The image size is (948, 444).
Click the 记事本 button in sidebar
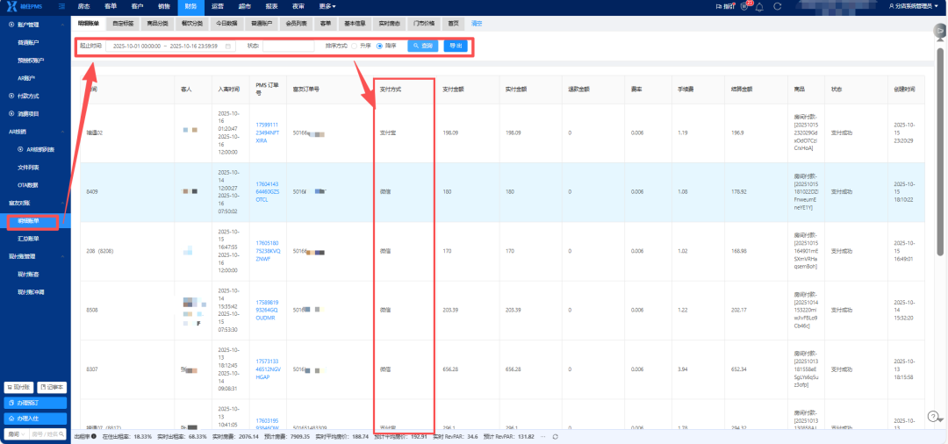[52, 387]
